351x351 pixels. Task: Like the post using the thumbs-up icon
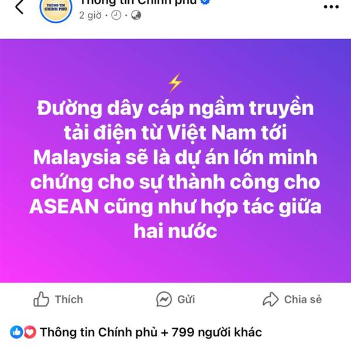(41, 299)
